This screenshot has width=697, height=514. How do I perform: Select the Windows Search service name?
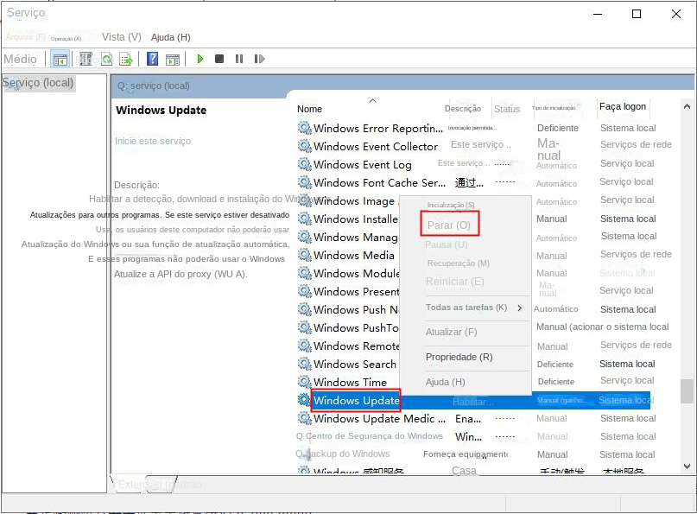[355, 365]
